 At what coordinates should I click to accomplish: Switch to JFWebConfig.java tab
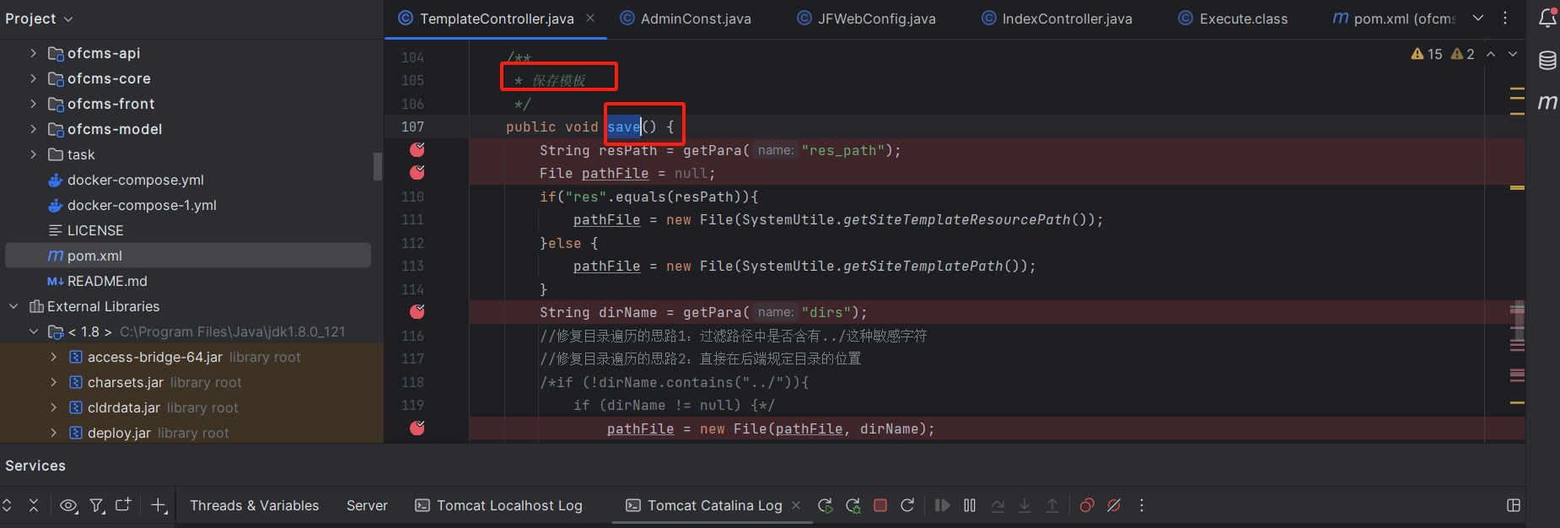click(866, 19)
